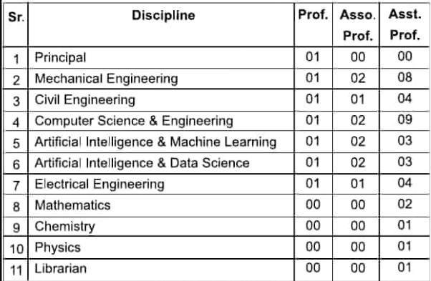Click the 09 value in Computer Science row
This screenshot has width=431, height=281.
[x=405, y=119]
